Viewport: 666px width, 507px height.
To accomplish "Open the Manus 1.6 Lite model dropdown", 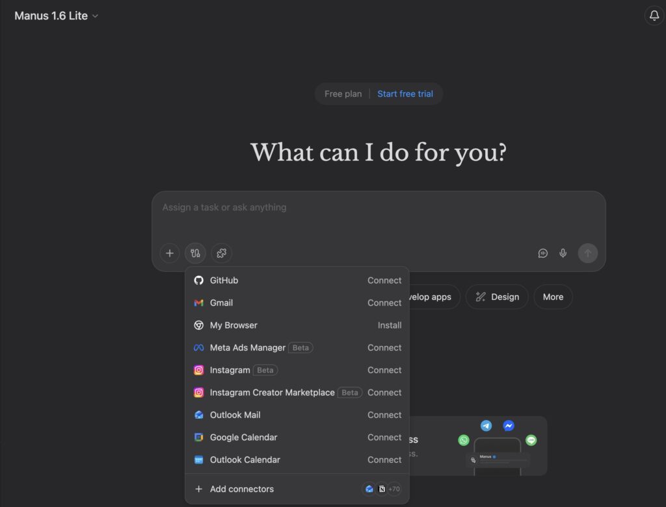I will click(56, 16).
